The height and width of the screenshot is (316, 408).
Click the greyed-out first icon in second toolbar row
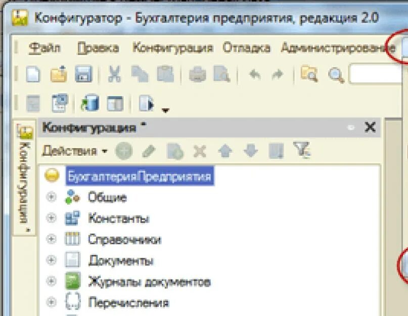[x=33, y=104]
